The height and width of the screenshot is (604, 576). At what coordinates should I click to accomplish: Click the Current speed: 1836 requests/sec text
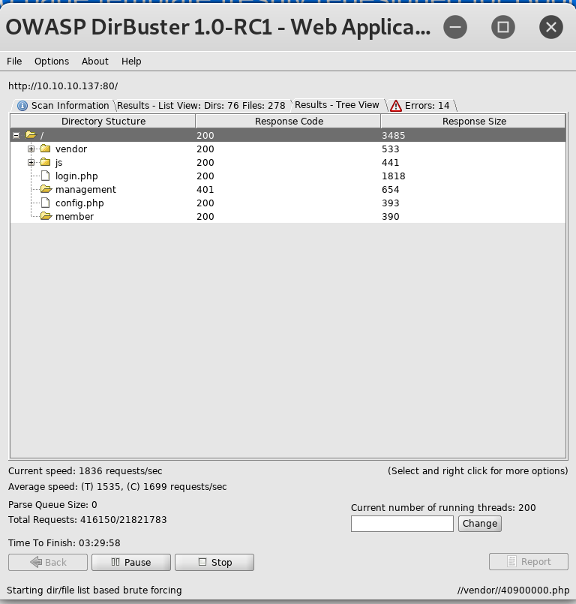point(85,471)
